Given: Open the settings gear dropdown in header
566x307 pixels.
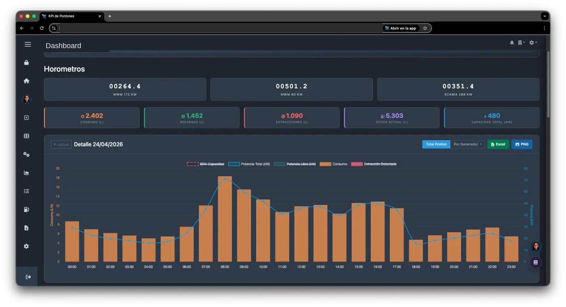Looking at the screenshot, I should click(x=533, y=42).
